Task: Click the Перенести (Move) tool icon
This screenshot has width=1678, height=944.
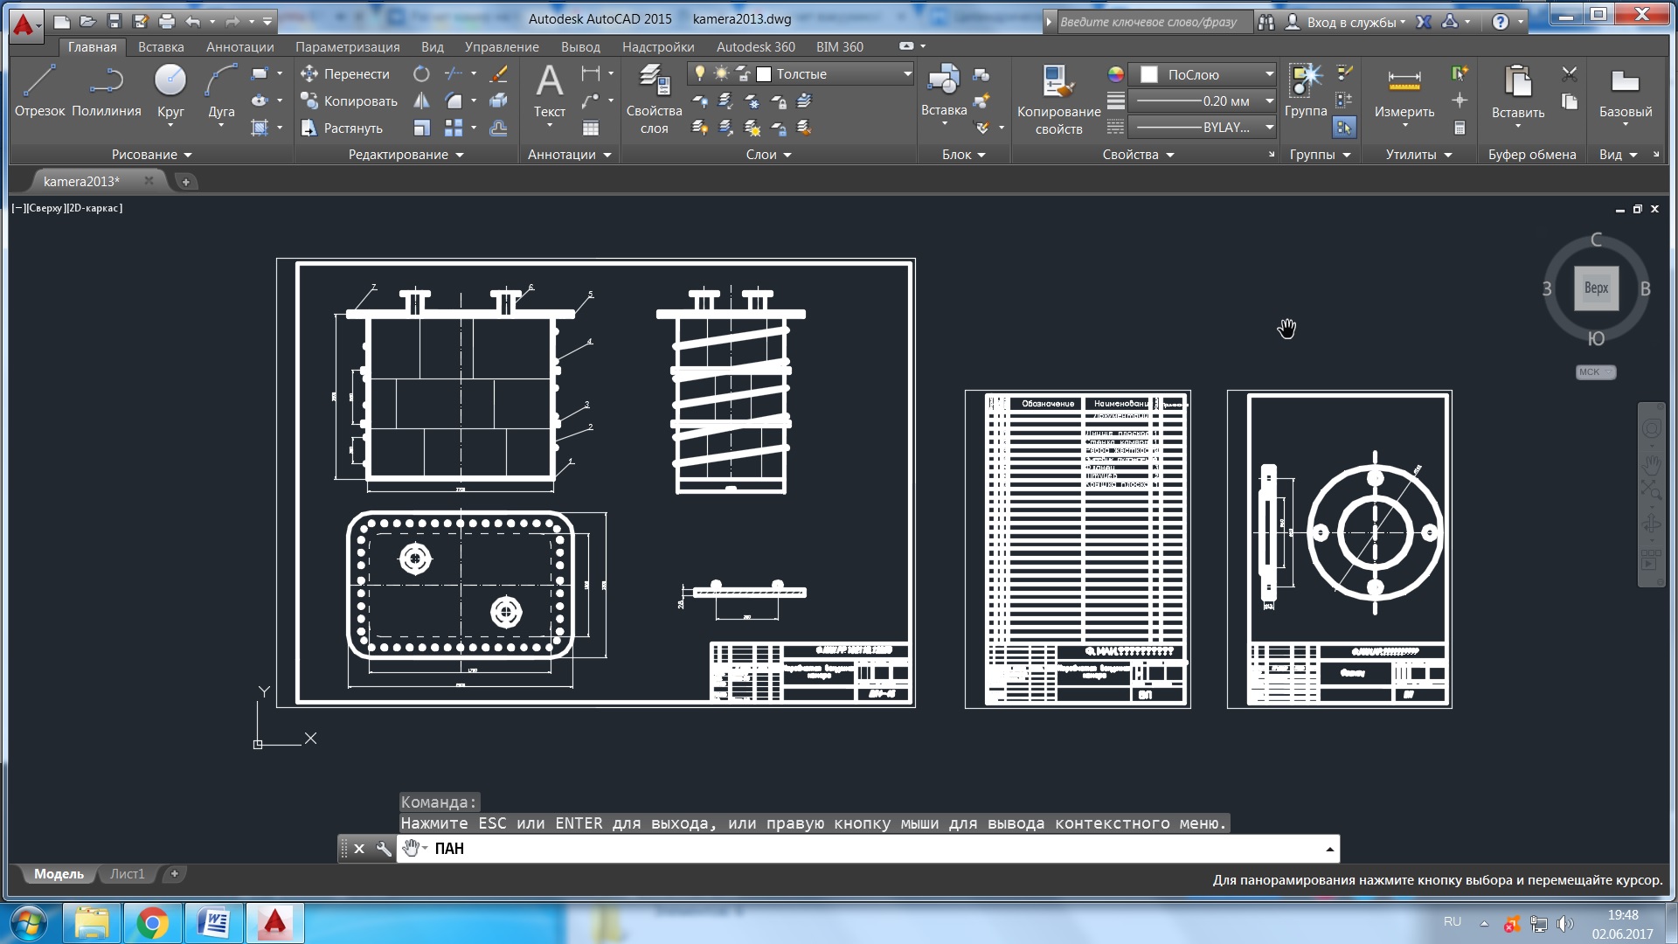Action: click(310, 73)
